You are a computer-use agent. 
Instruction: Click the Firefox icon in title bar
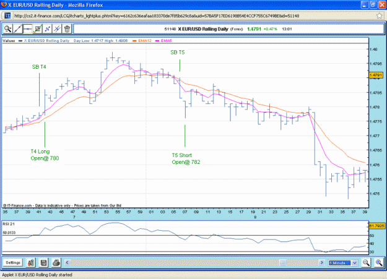click(x=4, y=5)
